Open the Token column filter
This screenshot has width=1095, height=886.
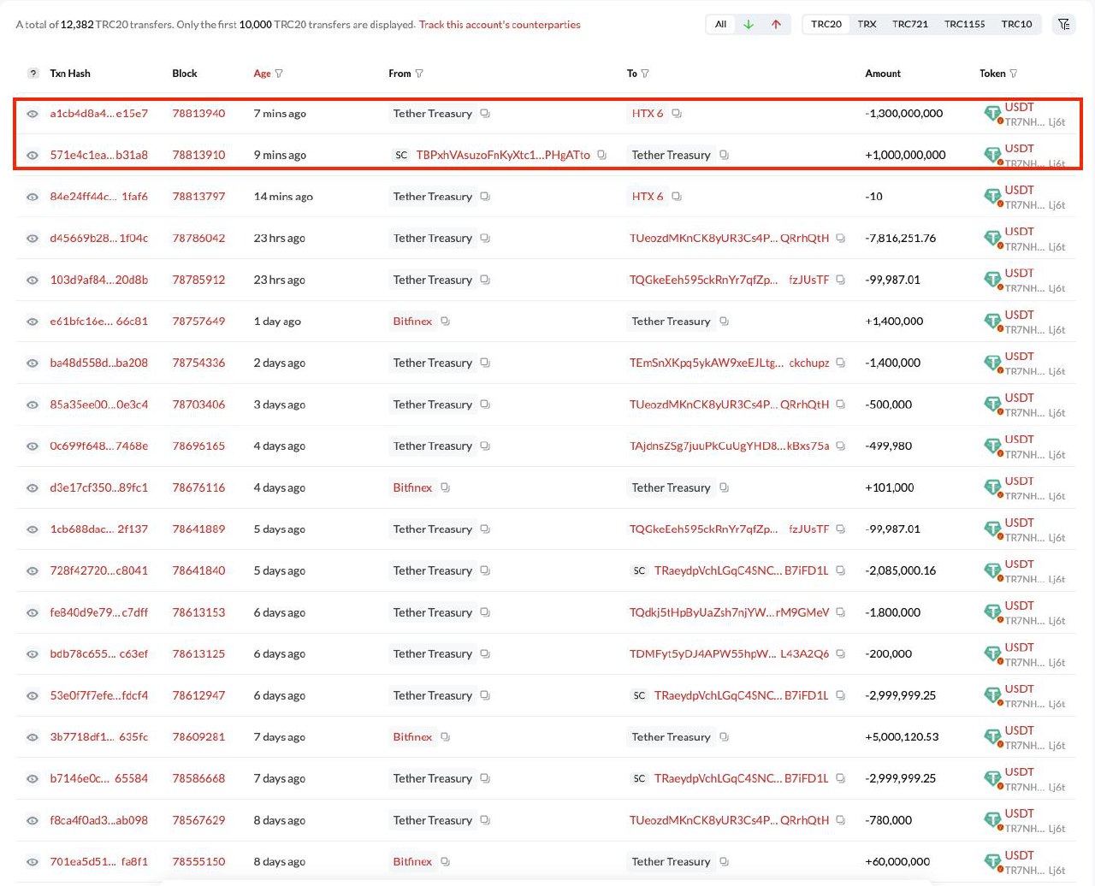(1014, 74)
